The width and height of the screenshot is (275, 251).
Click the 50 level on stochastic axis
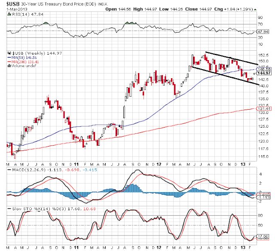coord(260,225)
